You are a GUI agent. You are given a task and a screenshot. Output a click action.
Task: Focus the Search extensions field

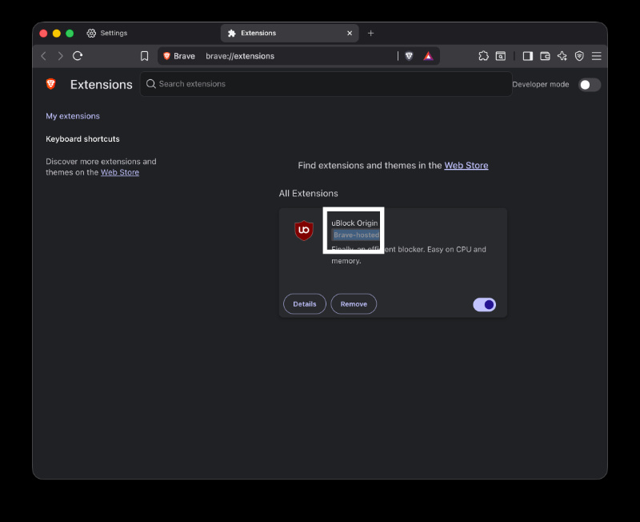pyautogui.click(x=326, y=84)
